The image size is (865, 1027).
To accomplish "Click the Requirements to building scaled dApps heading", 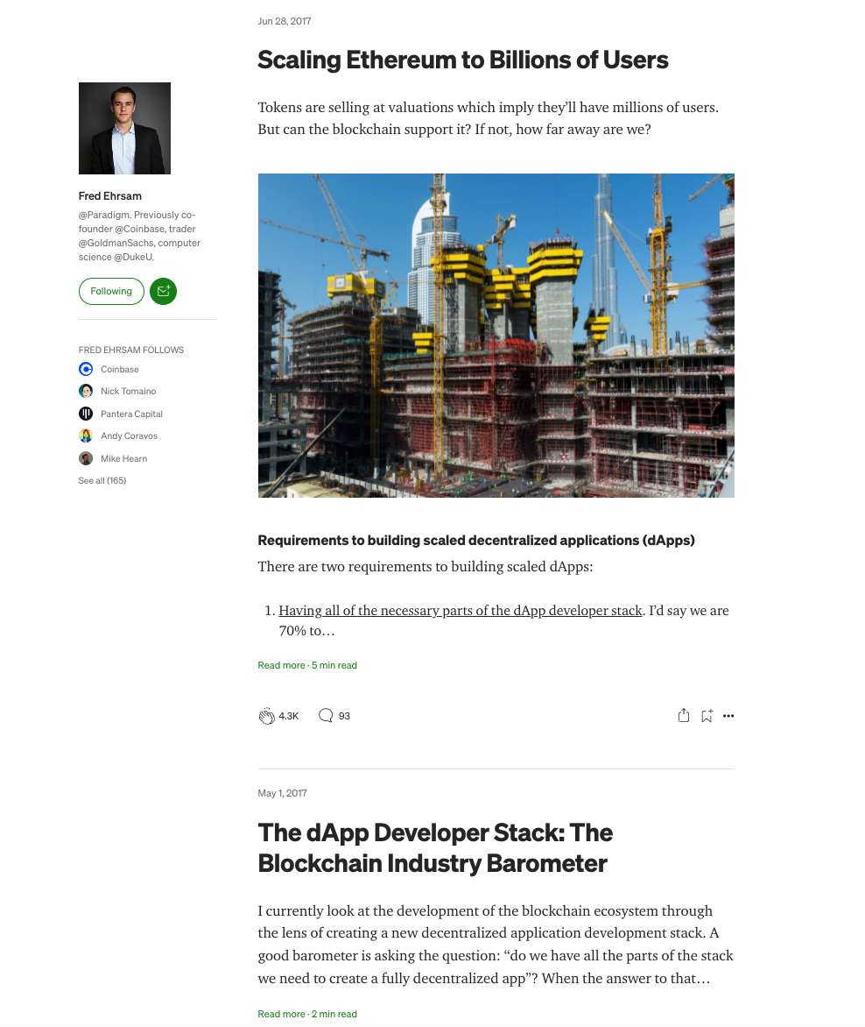I will (476, 541).
